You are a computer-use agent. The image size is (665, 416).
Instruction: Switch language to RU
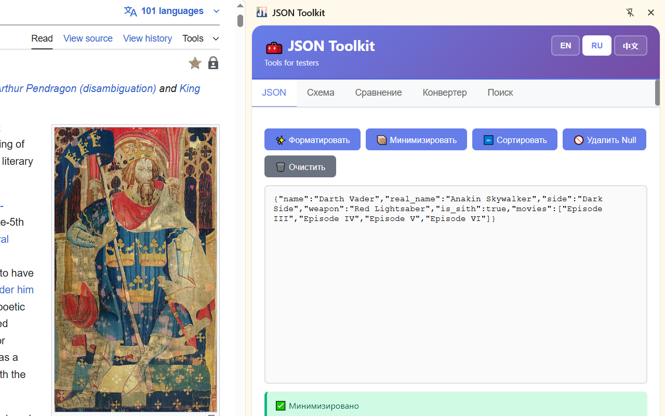pyautogui.click(x=597, y=46)
